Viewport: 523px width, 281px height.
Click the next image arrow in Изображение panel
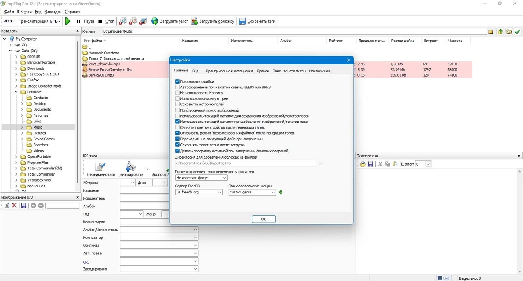click(x=41, y=205)
